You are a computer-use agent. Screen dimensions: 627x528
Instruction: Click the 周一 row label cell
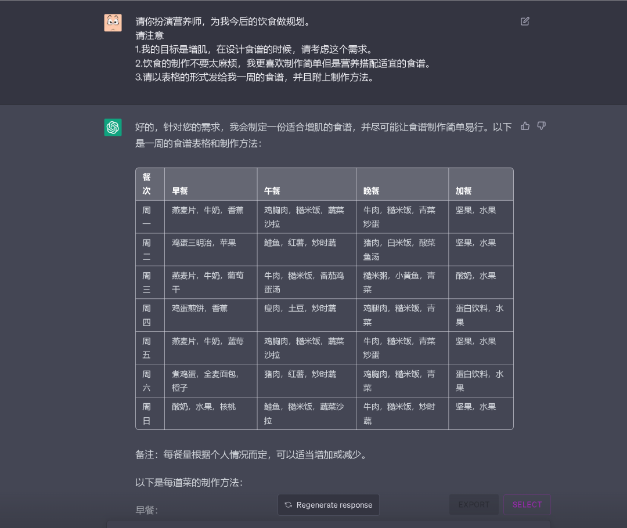[146, 216]
